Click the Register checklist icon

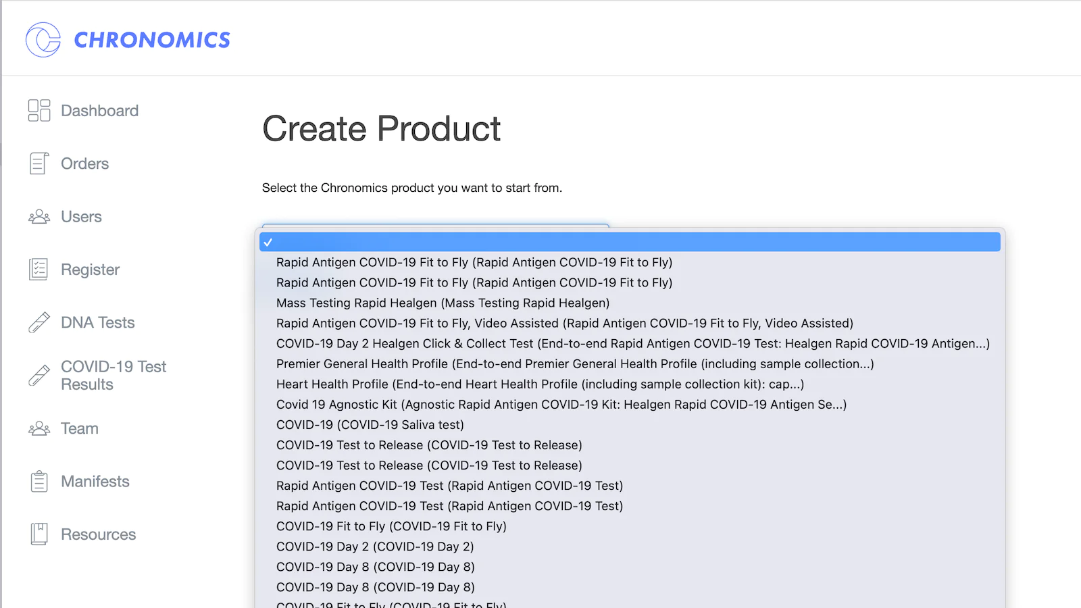pos(39,270)
